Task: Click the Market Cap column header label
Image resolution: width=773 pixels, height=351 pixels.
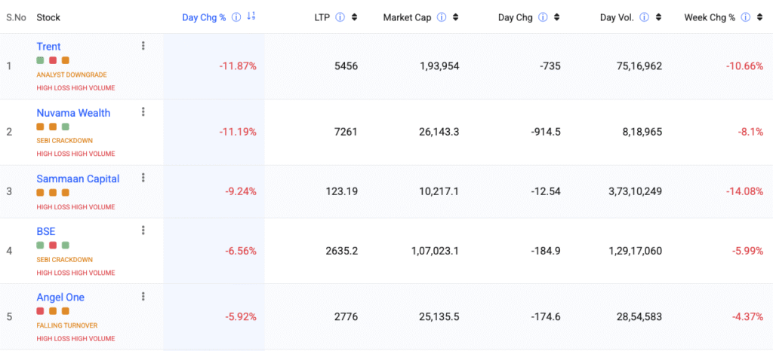Action: (407, 17)
